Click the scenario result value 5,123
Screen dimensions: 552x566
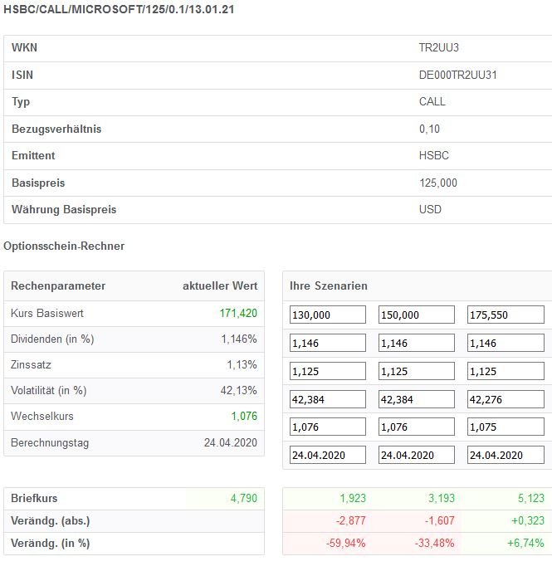pyautogui.click(x=529, y=499)
